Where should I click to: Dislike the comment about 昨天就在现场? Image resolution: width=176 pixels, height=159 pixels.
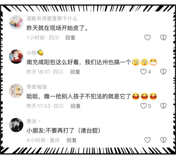coord(163,37)
